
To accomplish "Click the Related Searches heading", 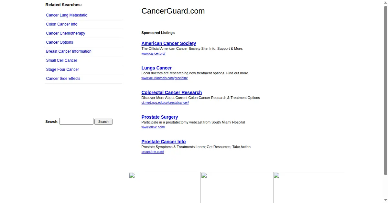I will pyautogui.click(x=64, y=5).
